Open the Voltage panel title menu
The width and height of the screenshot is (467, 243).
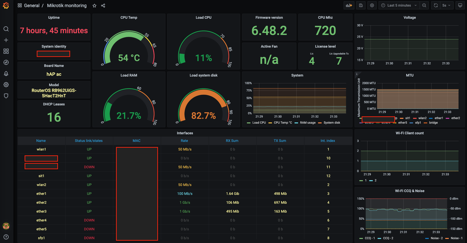coord(410,17)
